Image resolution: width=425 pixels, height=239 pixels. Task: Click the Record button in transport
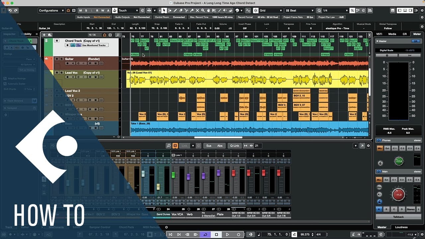(238, 234)
